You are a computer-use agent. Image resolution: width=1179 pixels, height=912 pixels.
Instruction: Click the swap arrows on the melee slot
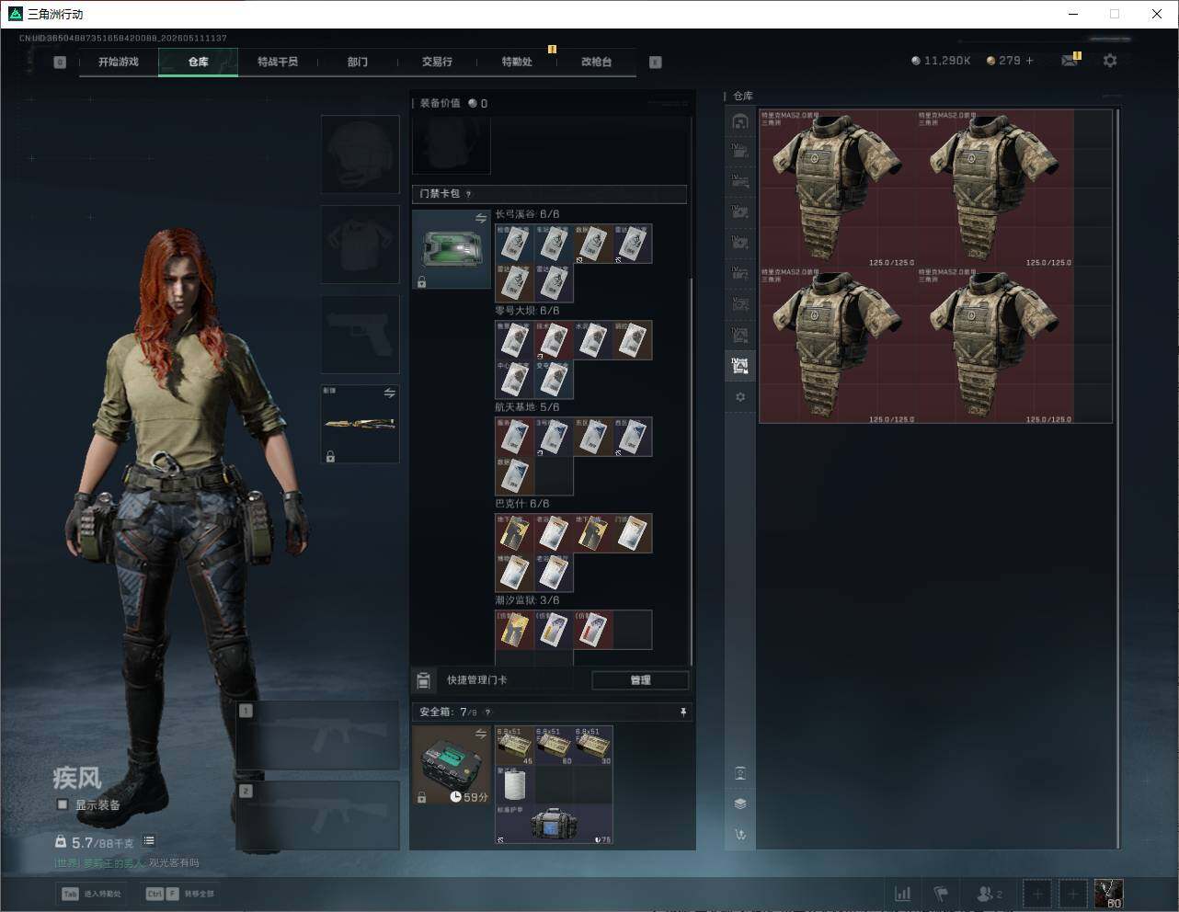390,393
